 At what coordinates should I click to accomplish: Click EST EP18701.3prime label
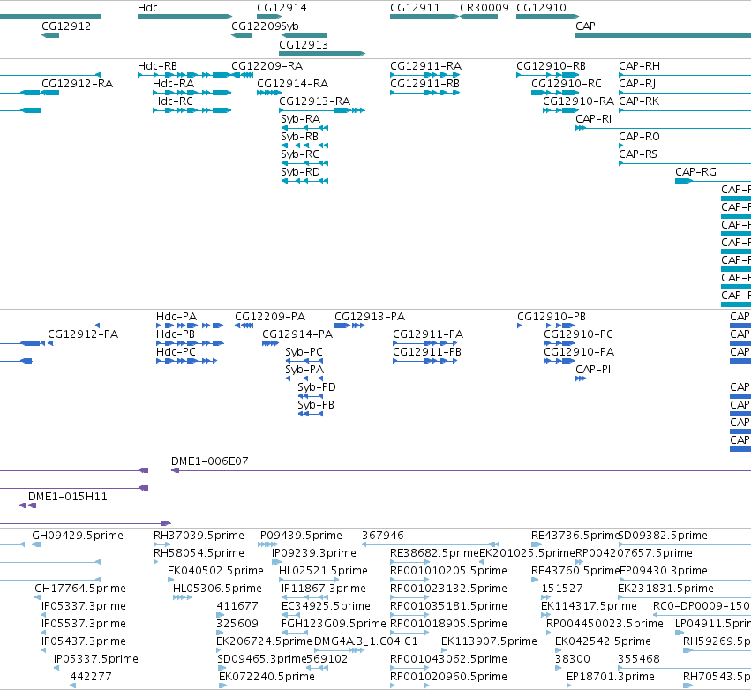click(x=611, y=677)
